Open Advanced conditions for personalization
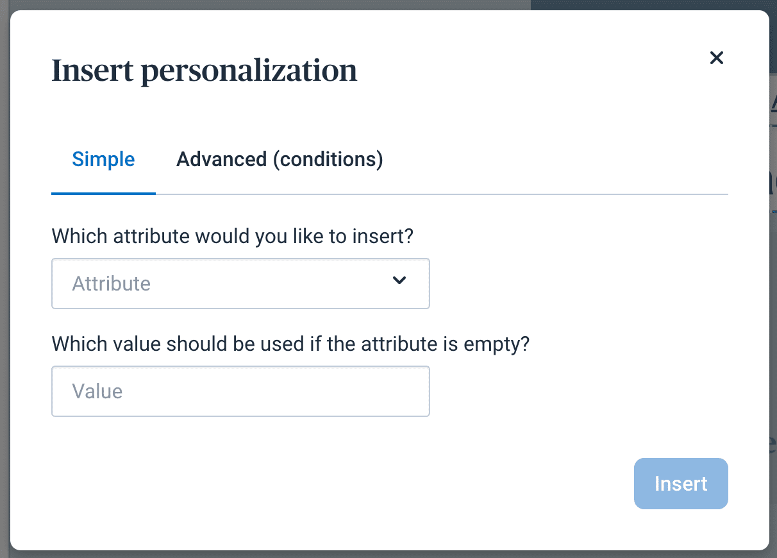Viewport: 777px width, 558px height. click(279, 159)
